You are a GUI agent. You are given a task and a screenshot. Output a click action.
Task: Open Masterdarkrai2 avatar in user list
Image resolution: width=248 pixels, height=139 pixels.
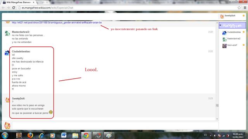(224, 39)
